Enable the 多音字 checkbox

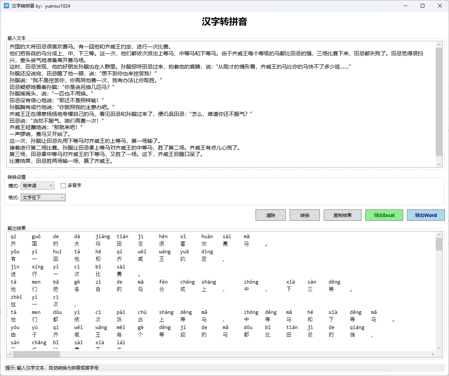coord(63,186)
